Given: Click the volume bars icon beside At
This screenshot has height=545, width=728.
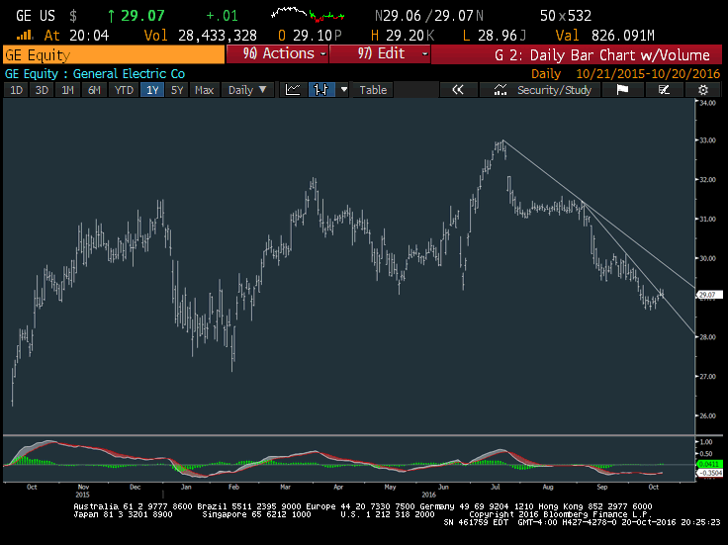Looking at the screenshot, I should coord(25,35).
